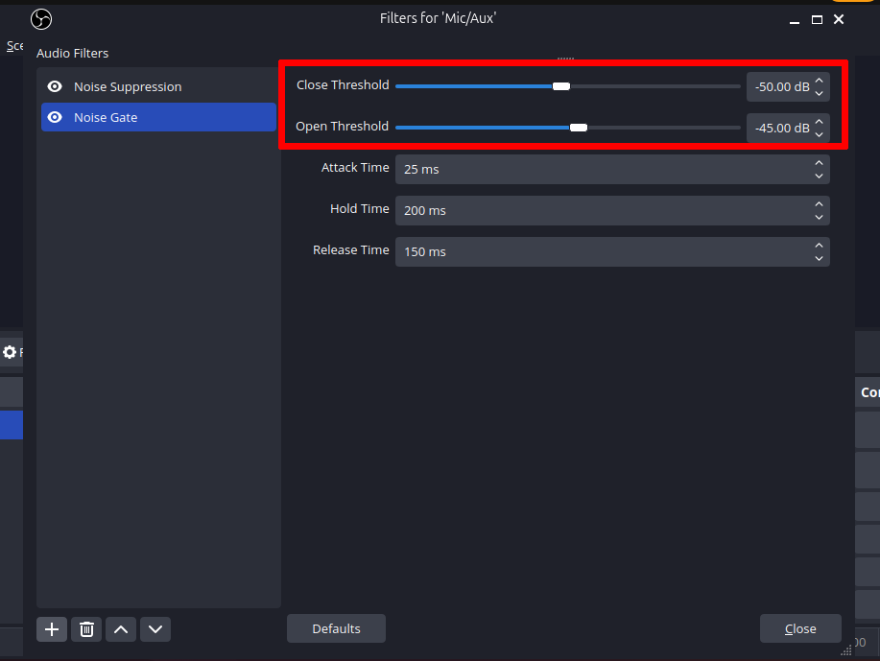Increase Attack Time using up arrow
The height and width of the screenshot is (661, 880).
tap(819, 163)
